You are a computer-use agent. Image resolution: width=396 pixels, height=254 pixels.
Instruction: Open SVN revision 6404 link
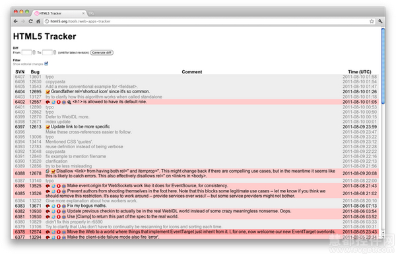pos(20,91)
